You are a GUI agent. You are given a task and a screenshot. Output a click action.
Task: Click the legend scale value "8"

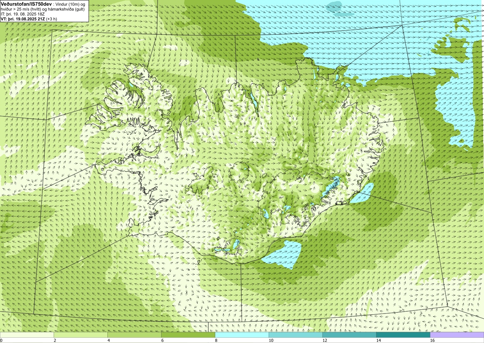[216, 340]
